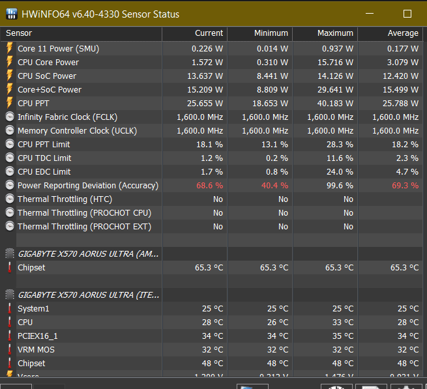Click the thermometer icon beside CPU 28 °C
Screen dimensions: 427x389
[x=10, y=322]
